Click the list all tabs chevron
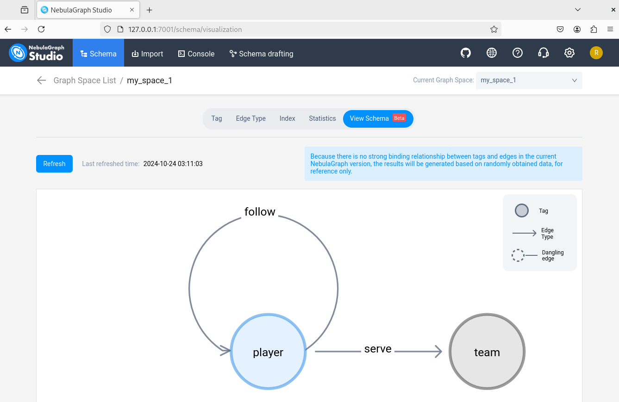Image resolution: width=619 pixels, height=402 pixels. [577, 10]
